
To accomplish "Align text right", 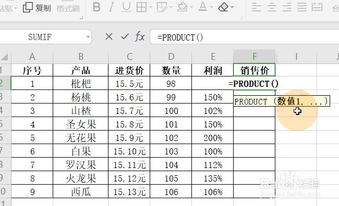I will pos(287,7).
